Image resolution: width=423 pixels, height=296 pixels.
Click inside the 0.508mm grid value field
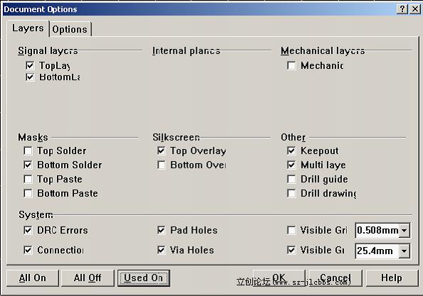(378, 231)
